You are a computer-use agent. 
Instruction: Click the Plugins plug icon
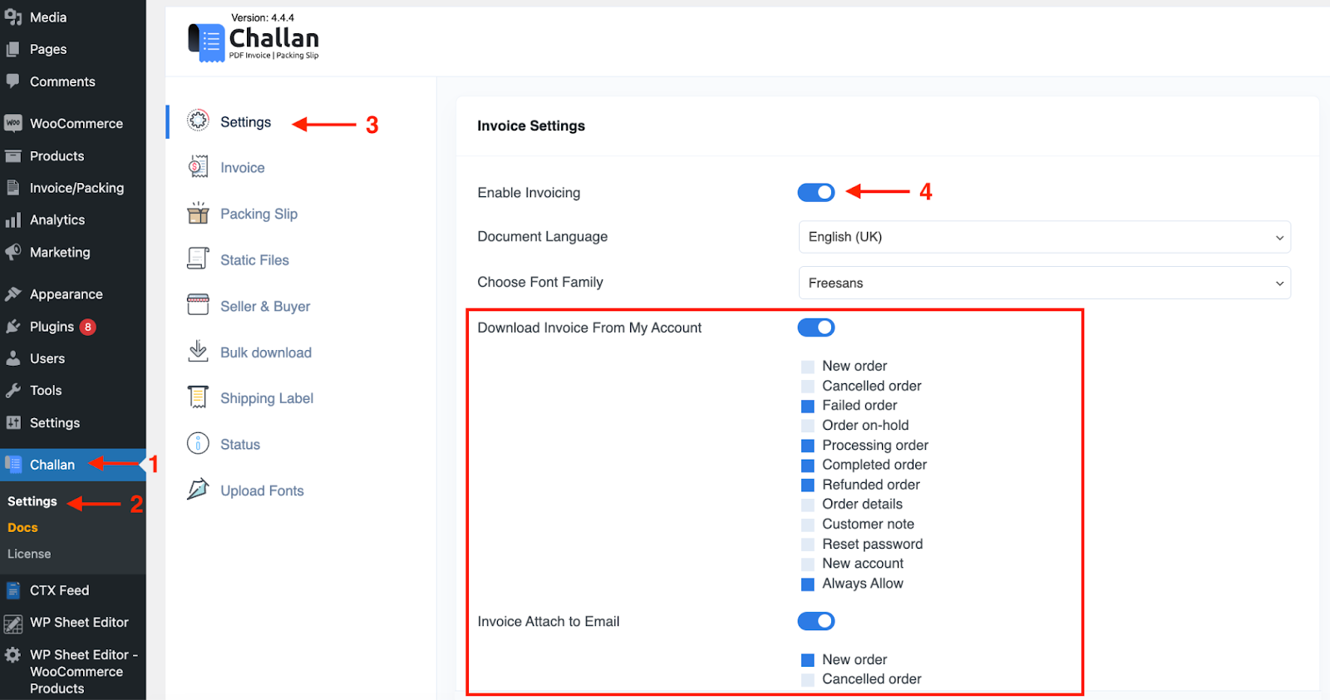pyautogui.click(x=12, y=327)
